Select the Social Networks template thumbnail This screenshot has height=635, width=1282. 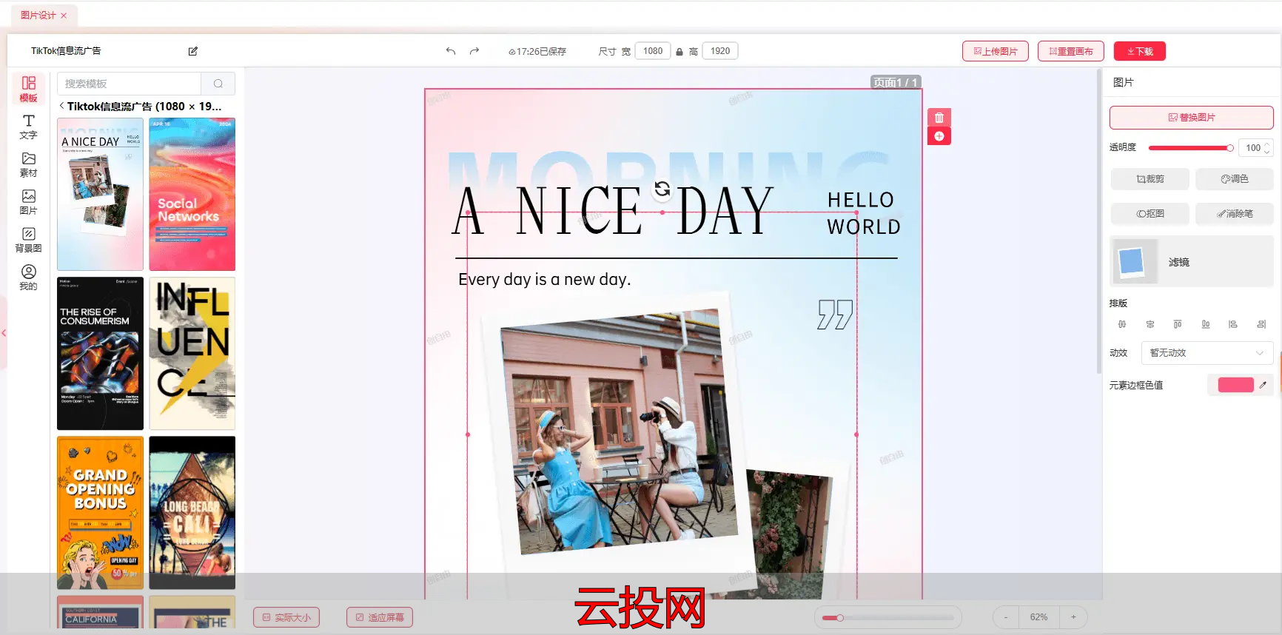click(x=192, y=195)
